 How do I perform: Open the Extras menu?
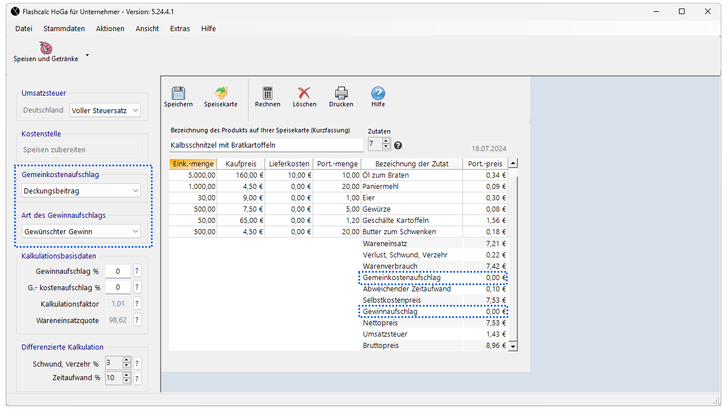pos(180,28)
